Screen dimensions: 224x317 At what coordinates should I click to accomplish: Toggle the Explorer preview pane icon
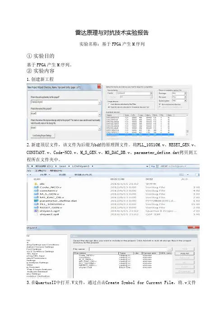point(197,174)
